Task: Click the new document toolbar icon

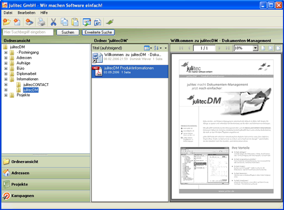Action: coord(17,22)
